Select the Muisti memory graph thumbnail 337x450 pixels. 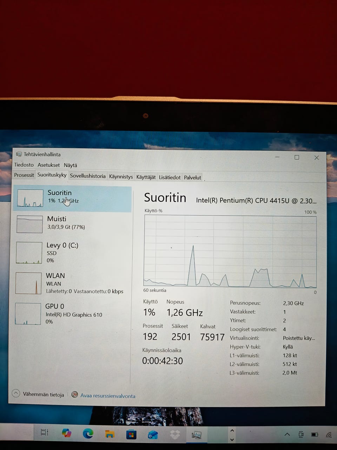[x=29, y=224]
